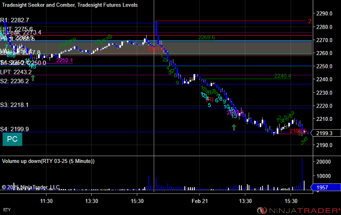Click the green 2240.4 price label

point(283,76)
